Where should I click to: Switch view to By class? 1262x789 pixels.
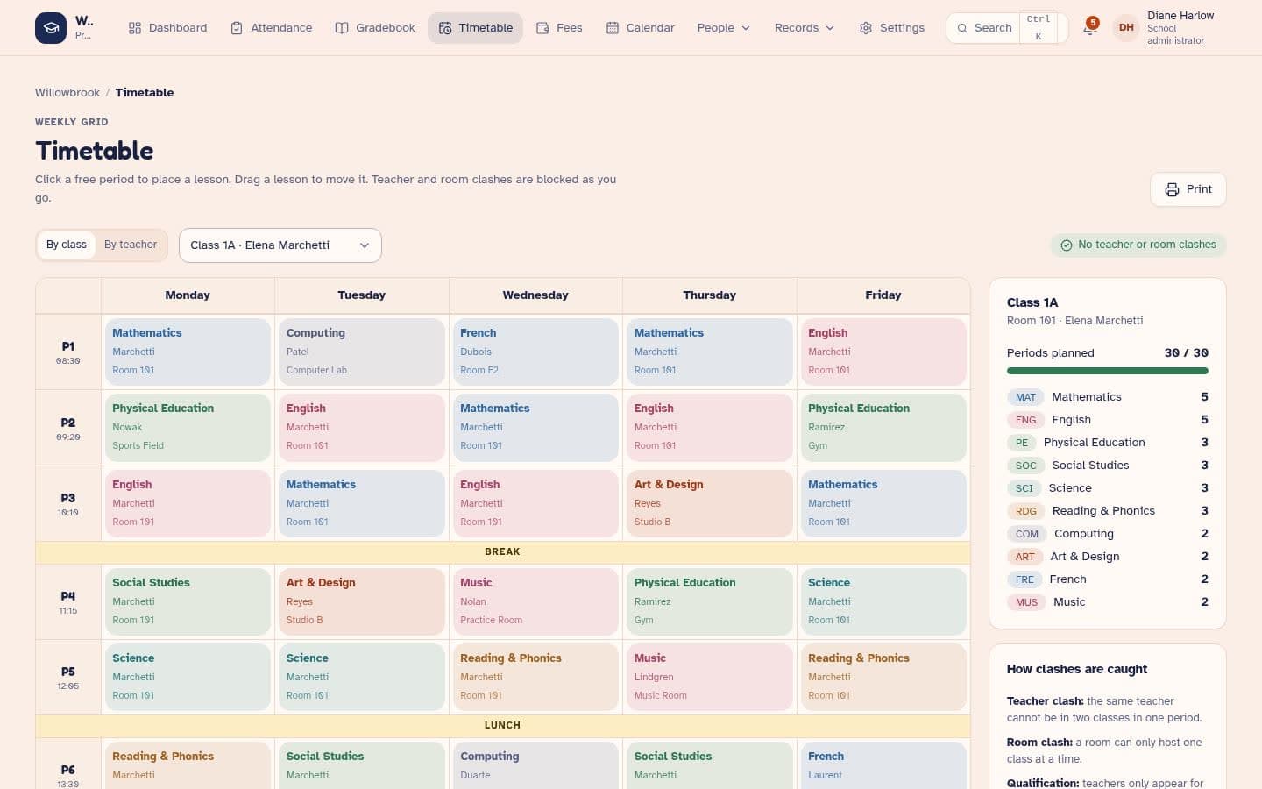(67, 245)
